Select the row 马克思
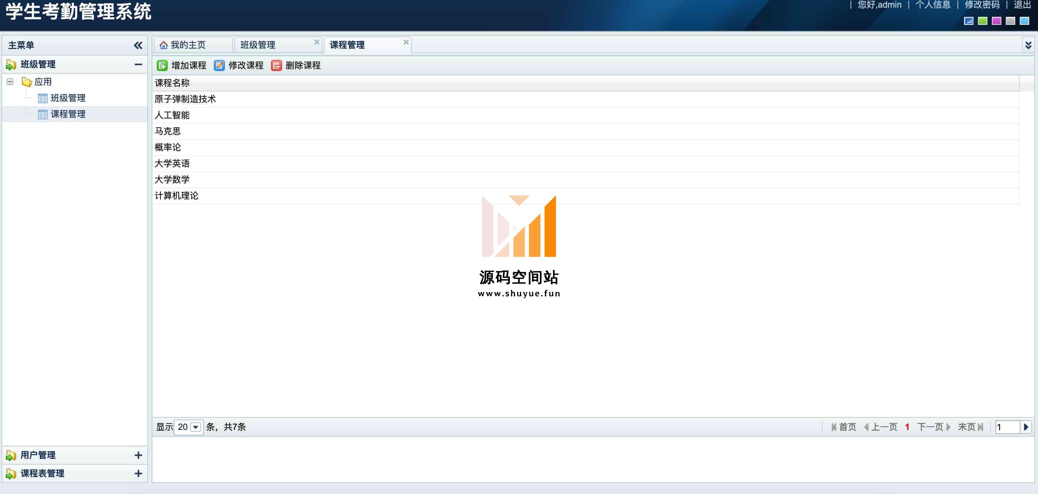 pyautogui.click(x=586, y=131)
